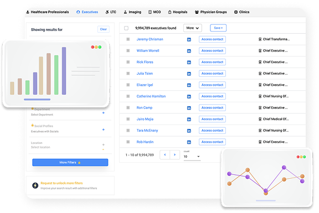319x213 pixels.
Task: Access contact for Rob Hardin
Action: click(x=212, y=142)
